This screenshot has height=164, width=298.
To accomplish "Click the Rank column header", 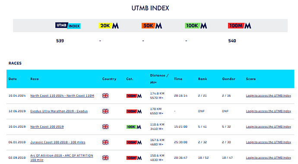I will click(203, 79).
